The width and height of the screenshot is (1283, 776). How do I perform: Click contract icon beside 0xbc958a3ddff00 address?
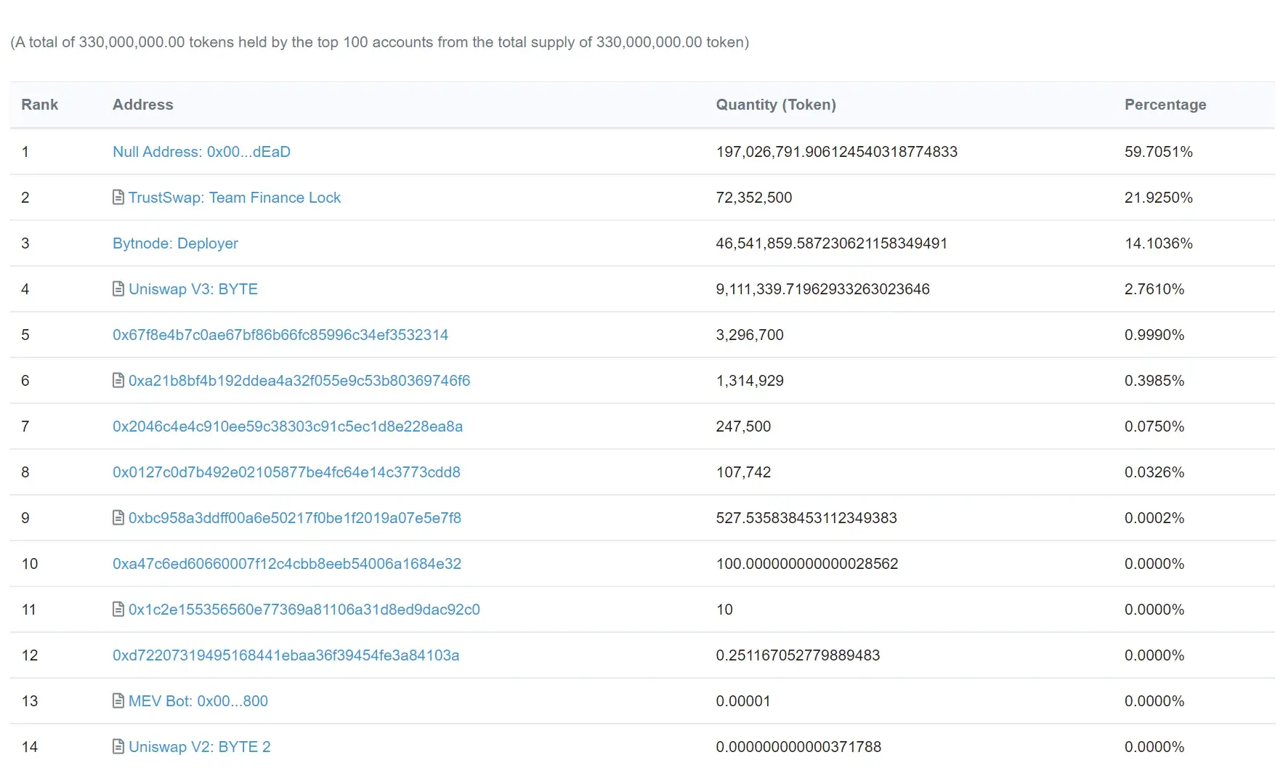(x=118, y=517)
